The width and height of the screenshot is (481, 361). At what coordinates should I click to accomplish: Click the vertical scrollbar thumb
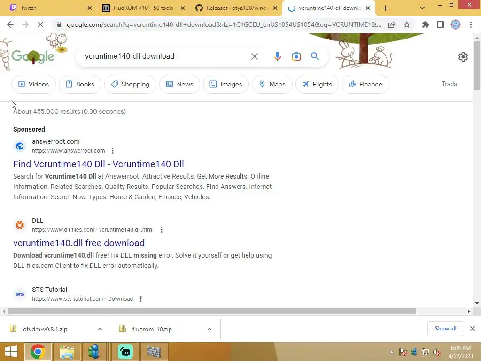click(477, 65)
